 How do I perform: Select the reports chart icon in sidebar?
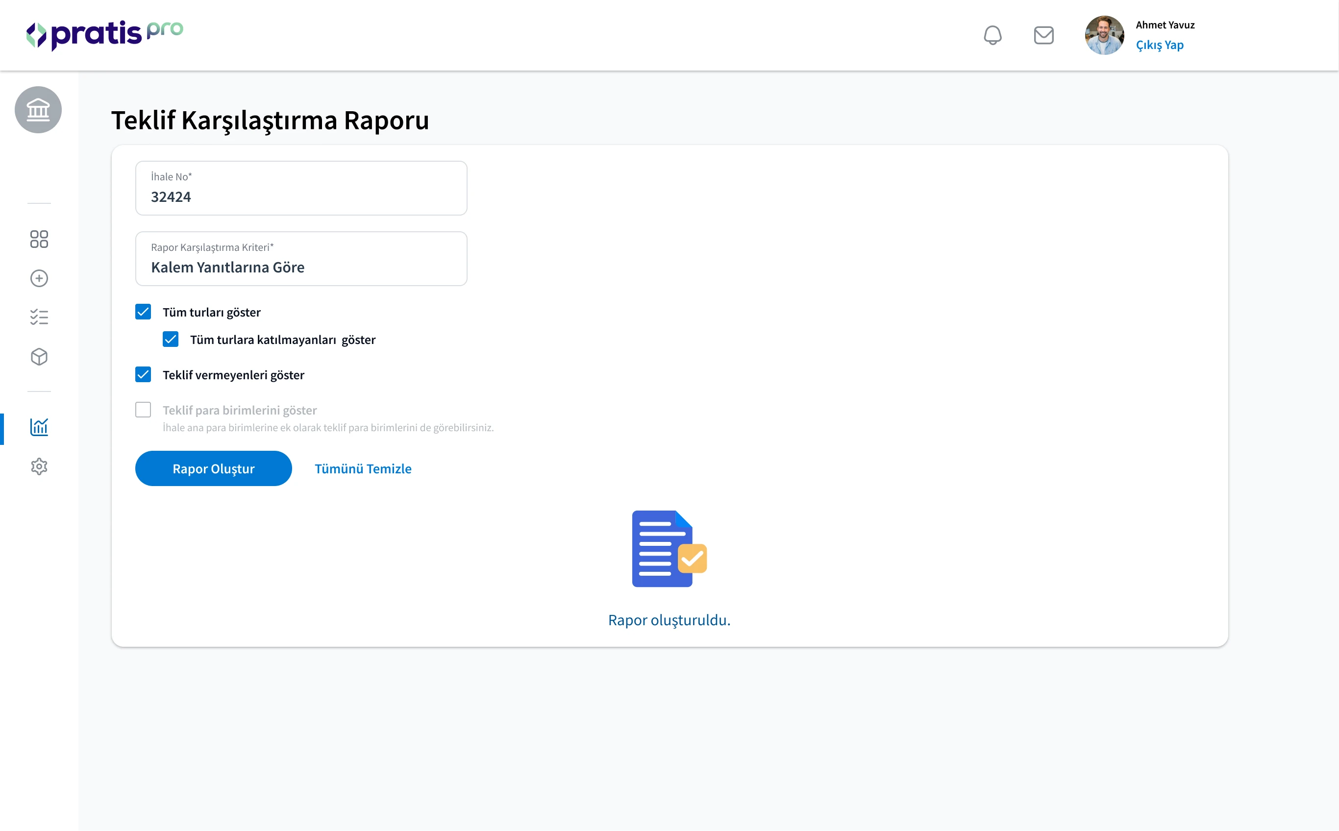point(39,427)
